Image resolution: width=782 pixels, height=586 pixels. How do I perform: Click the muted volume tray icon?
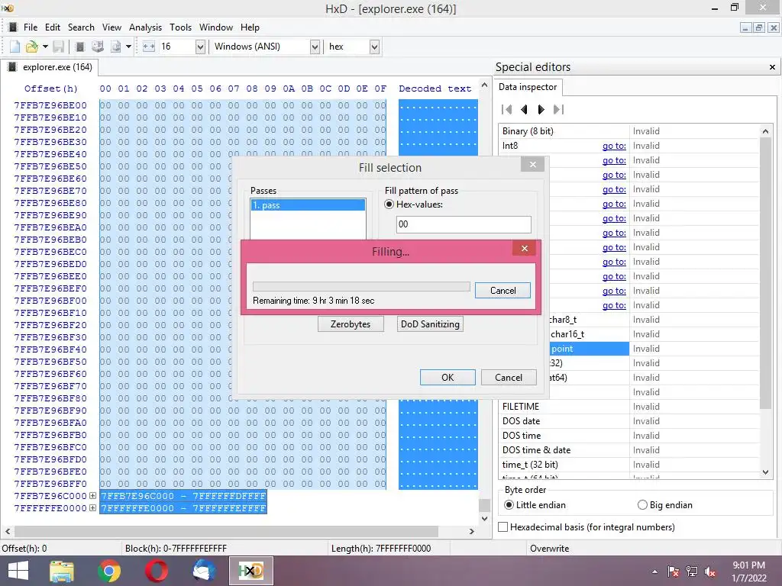click(710, 572)
